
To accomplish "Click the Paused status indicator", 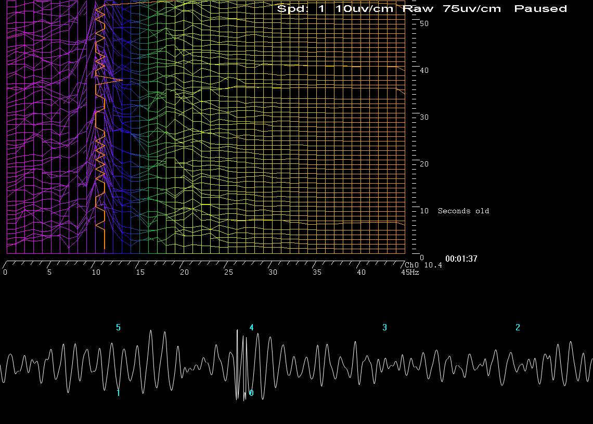I will click(540, 8).
